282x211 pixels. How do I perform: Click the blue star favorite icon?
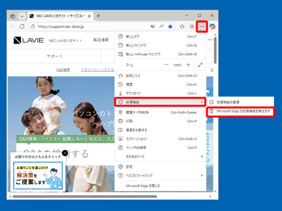click(x=170, y=27)
